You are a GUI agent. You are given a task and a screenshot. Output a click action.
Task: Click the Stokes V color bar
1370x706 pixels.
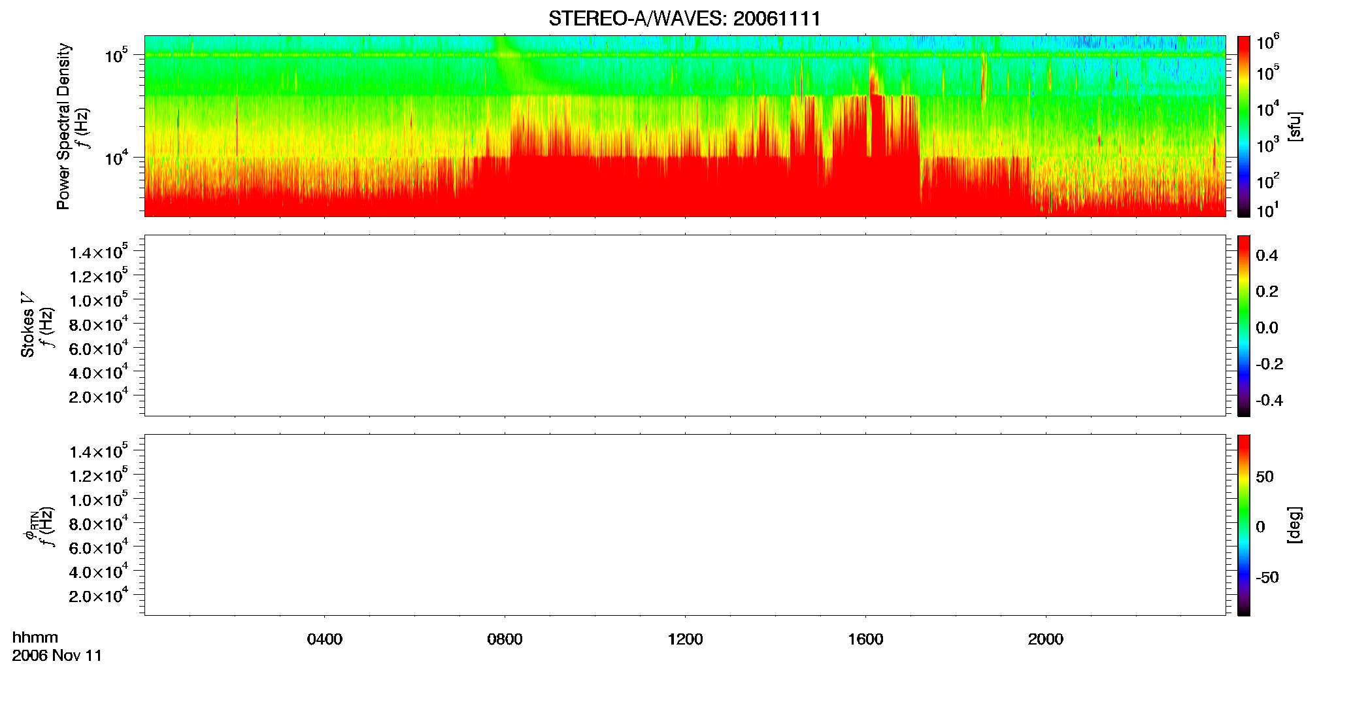tap(1244, 326)
